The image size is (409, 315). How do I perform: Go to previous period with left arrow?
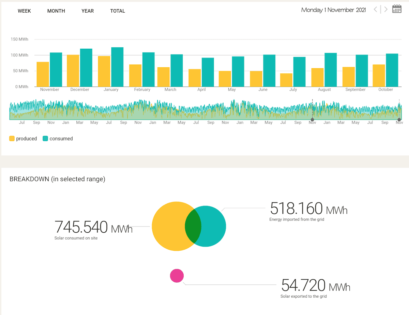click(375, 9)
